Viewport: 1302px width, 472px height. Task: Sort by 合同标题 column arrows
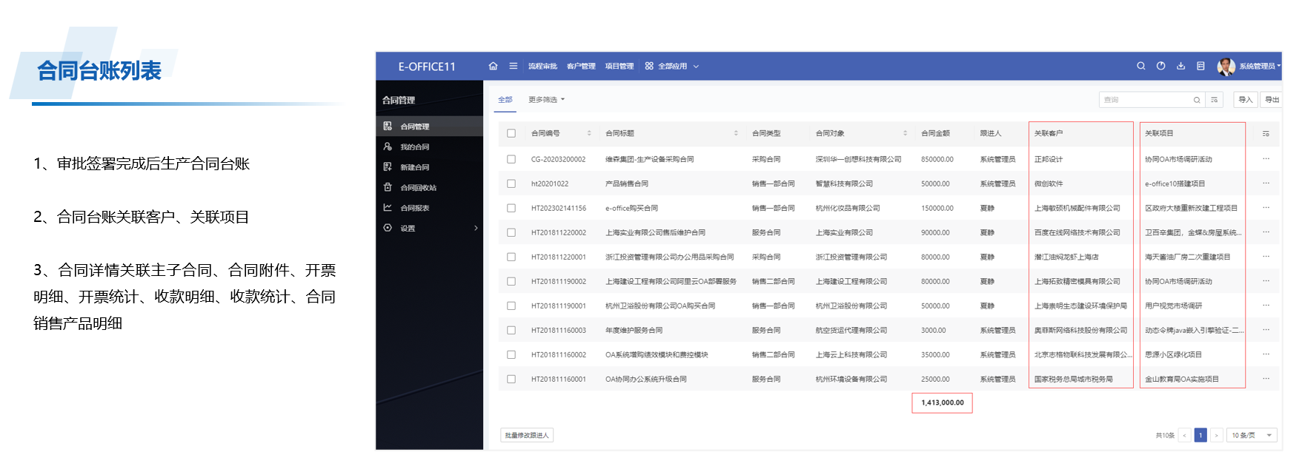(x=736, y=133)
